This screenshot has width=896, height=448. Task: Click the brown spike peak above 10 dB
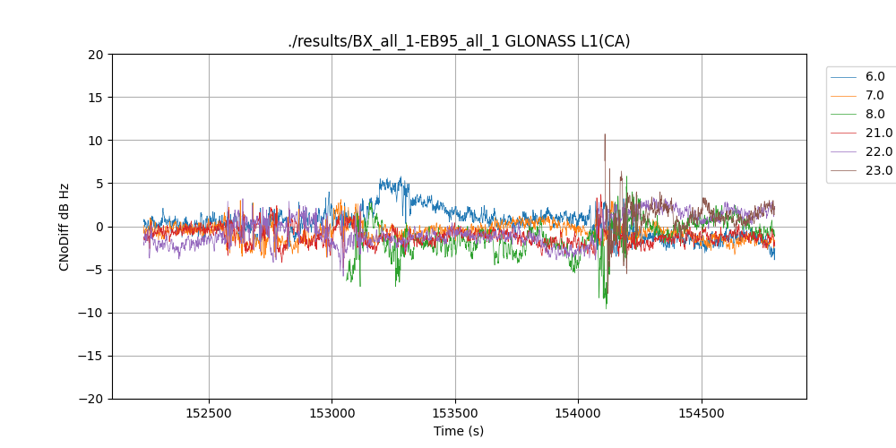[x=605, y=135]
